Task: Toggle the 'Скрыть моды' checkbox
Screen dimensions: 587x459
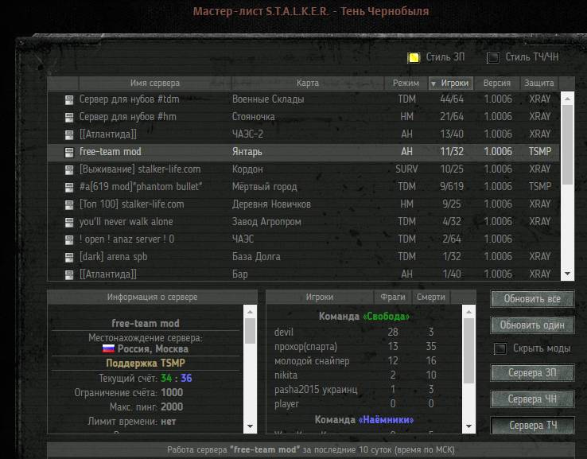Action: coord(500,348)
